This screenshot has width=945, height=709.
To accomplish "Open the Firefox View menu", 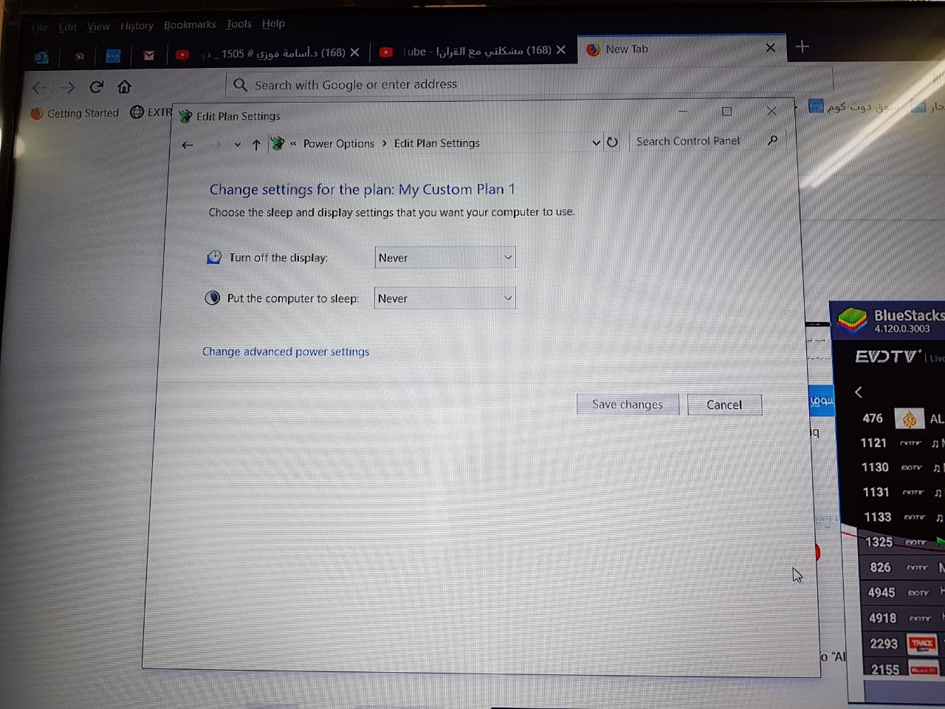I will click(98, 27).
